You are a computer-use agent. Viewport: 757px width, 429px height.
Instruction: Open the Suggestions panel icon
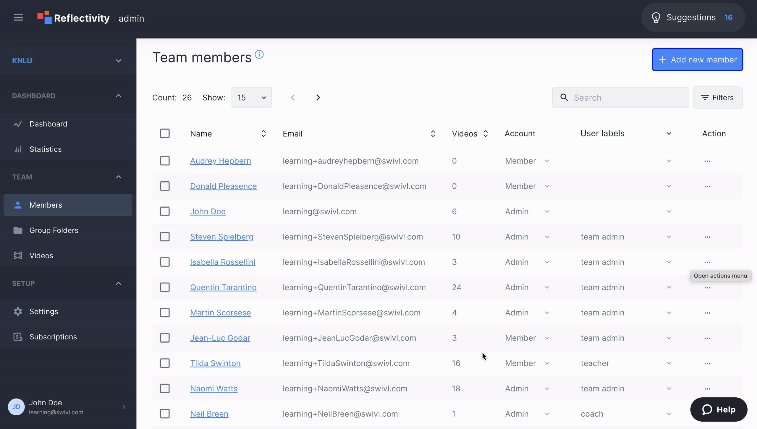[656, 17]
